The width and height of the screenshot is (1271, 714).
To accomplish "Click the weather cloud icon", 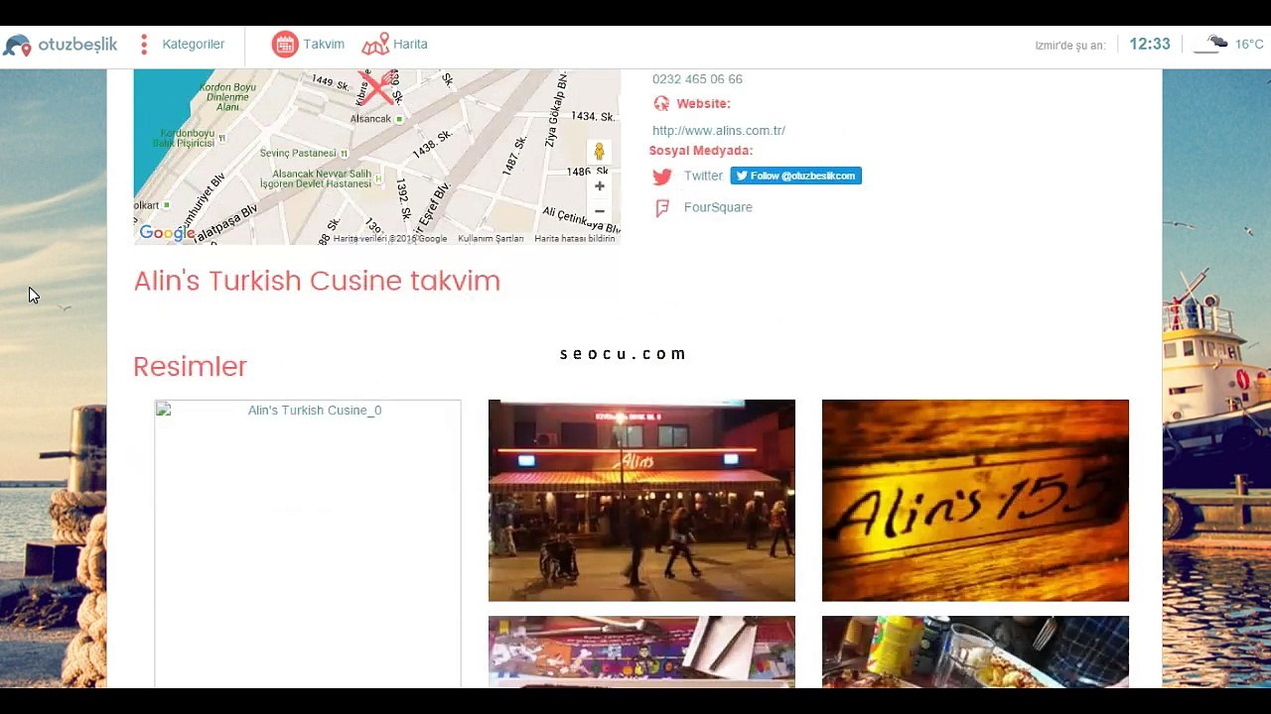I will [1211, 44].
